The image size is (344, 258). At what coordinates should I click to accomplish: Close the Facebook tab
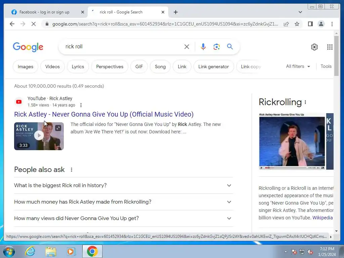point(83,12)
